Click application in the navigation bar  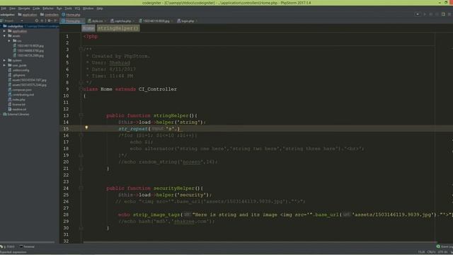pyautogui.click(x=28, y=14)
